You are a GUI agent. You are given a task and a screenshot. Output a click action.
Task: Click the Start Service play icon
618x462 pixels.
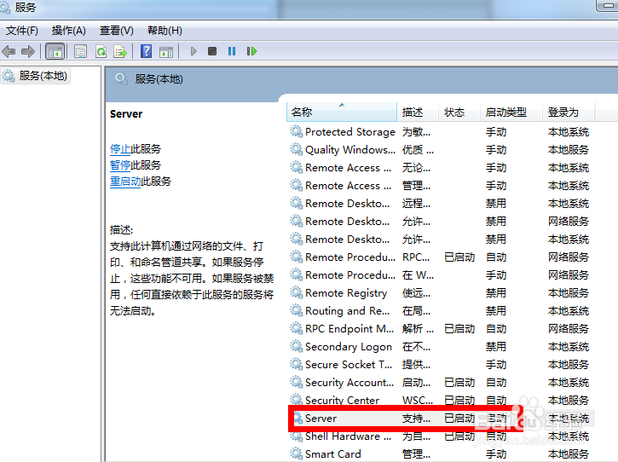coord(193,51)
